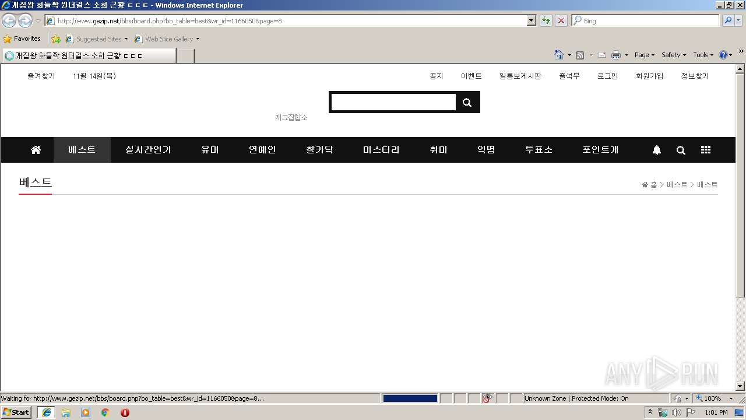
Task: Open the Tools menu dropdown
Action: pyautogui.click(x=703, y=55)
